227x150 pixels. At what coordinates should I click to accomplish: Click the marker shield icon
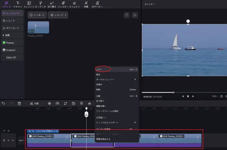coord(81,103)
